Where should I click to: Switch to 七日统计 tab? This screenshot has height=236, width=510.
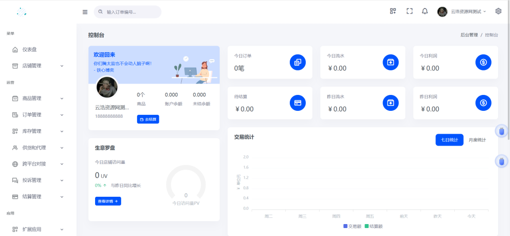point(450,140)
